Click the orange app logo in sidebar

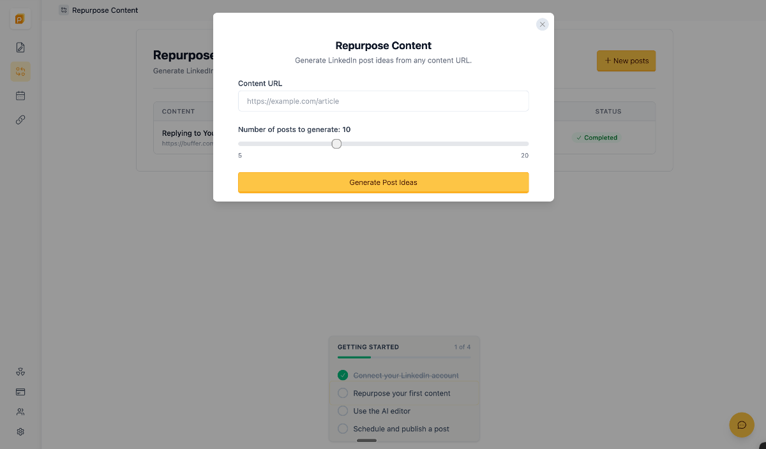tap(20, 19)
